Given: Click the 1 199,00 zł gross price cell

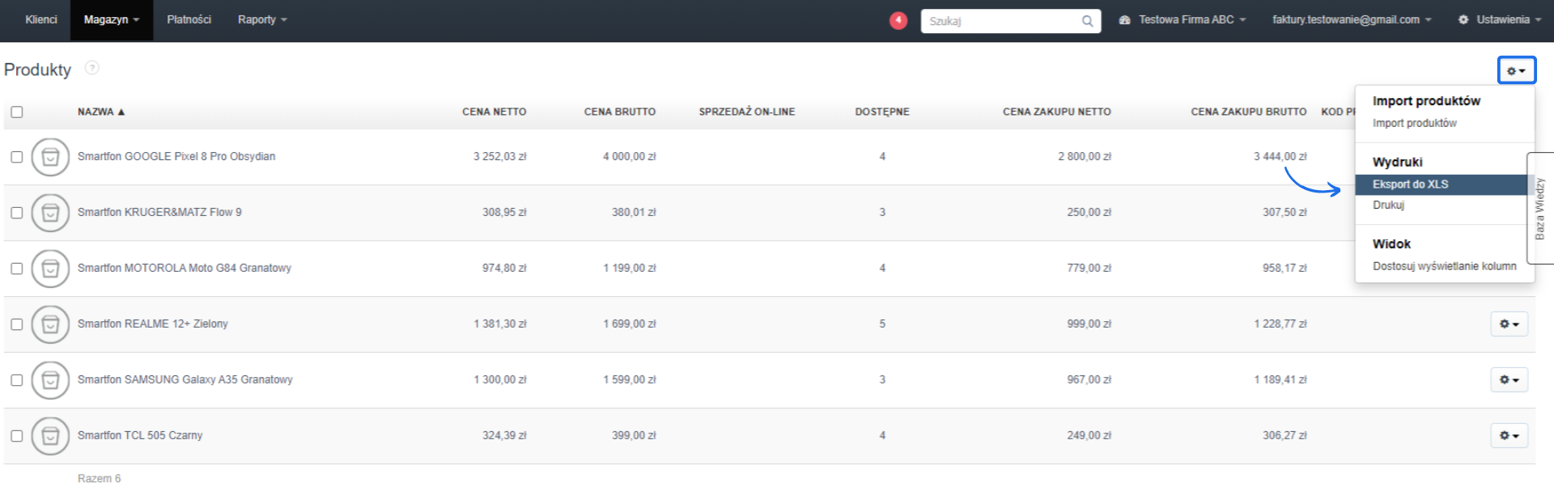Looking at the screenshot, I should click(629, 268).
